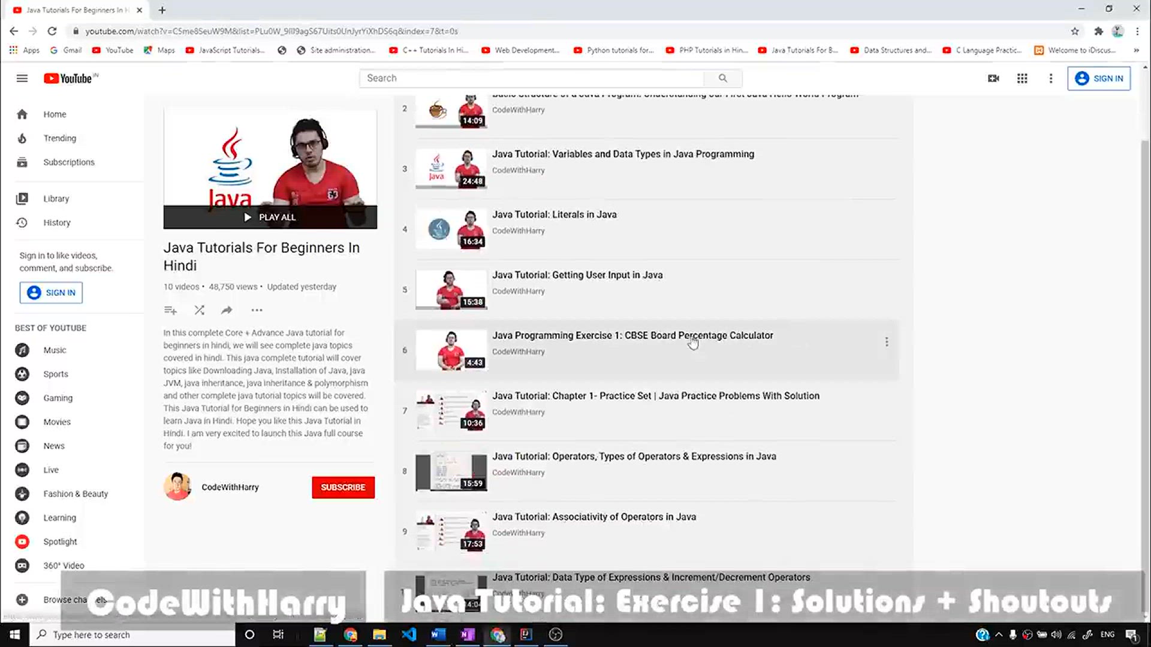Screen dimensions: 1151x647
Task: Click the CodeWithHarry channel avatar
Action: point(177,487)
